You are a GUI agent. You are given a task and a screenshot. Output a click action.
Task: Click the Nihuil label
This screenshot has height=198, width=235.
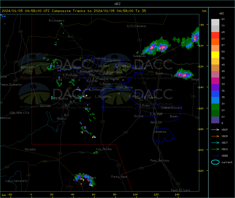62,119
